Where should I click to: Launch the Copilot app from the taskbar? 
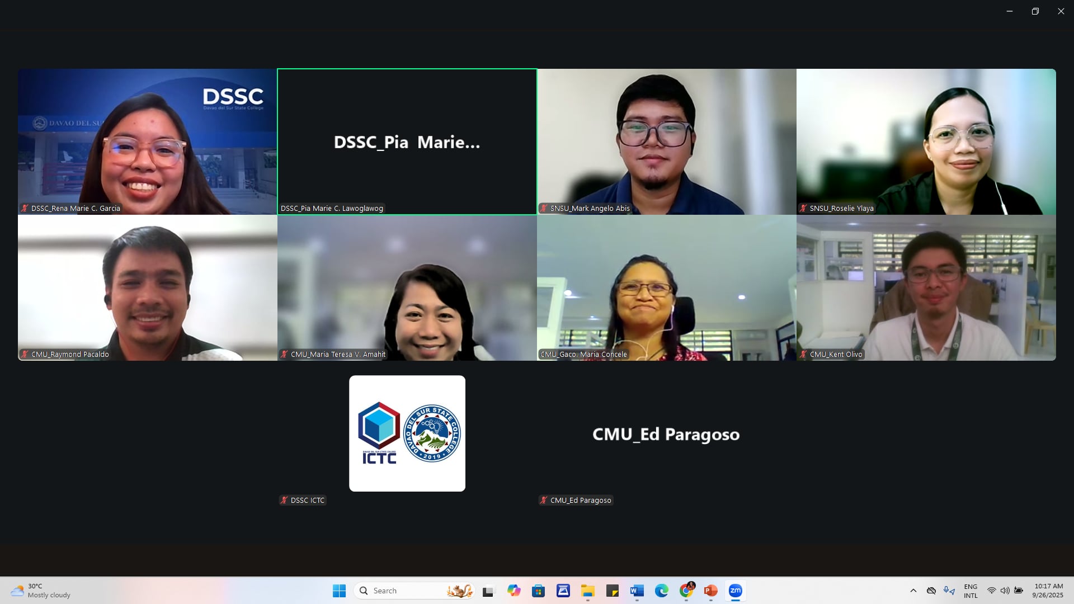tap(514, 591)
